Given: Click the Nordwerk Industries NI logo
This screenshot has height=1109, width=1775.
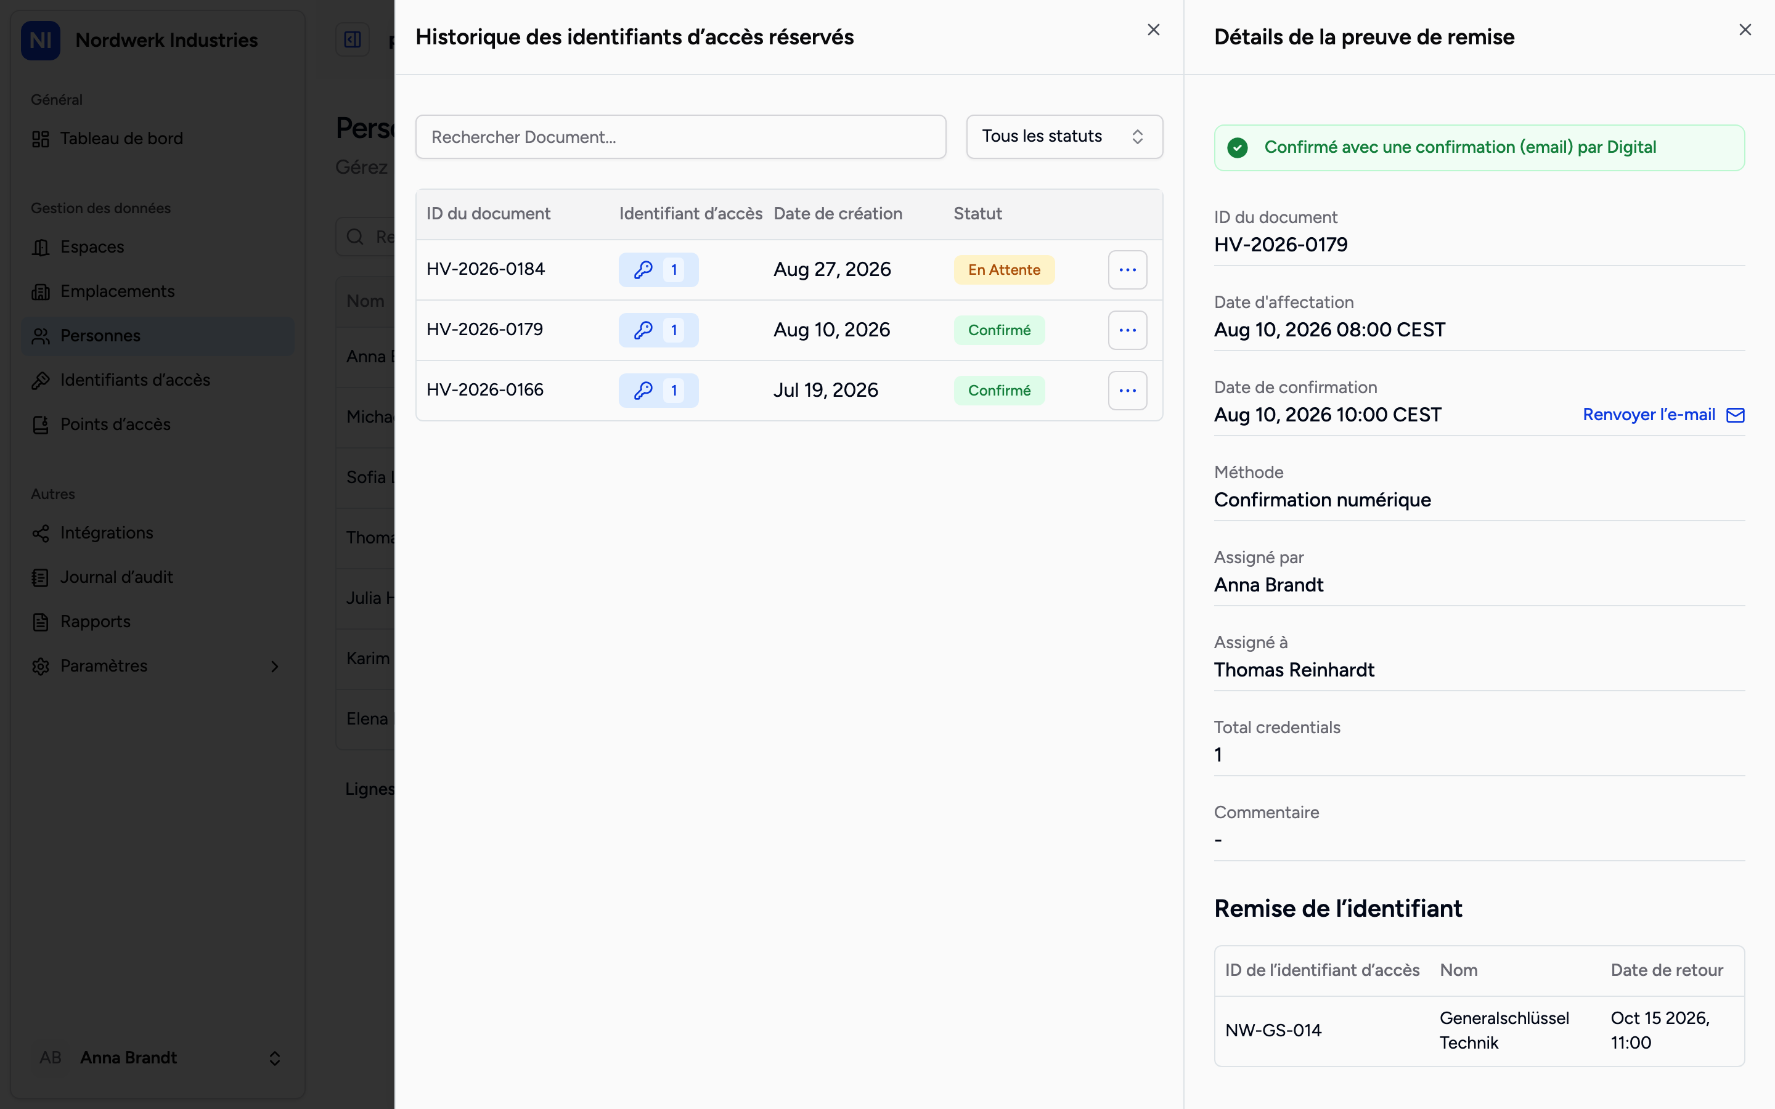Looking at the screenshot, I should pyautogui.click(x=40, y=39).
